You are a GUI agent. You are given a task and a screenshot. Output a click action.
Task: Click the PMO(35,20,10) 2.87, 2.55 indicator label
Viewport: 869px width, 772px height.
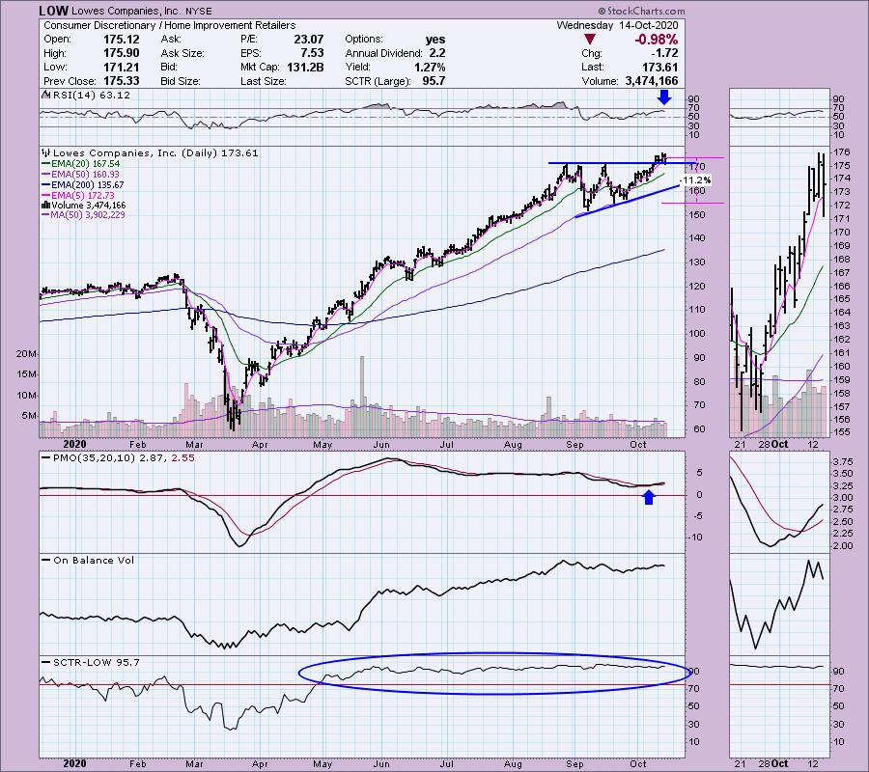pyautogui.click(x=124, y=458)
